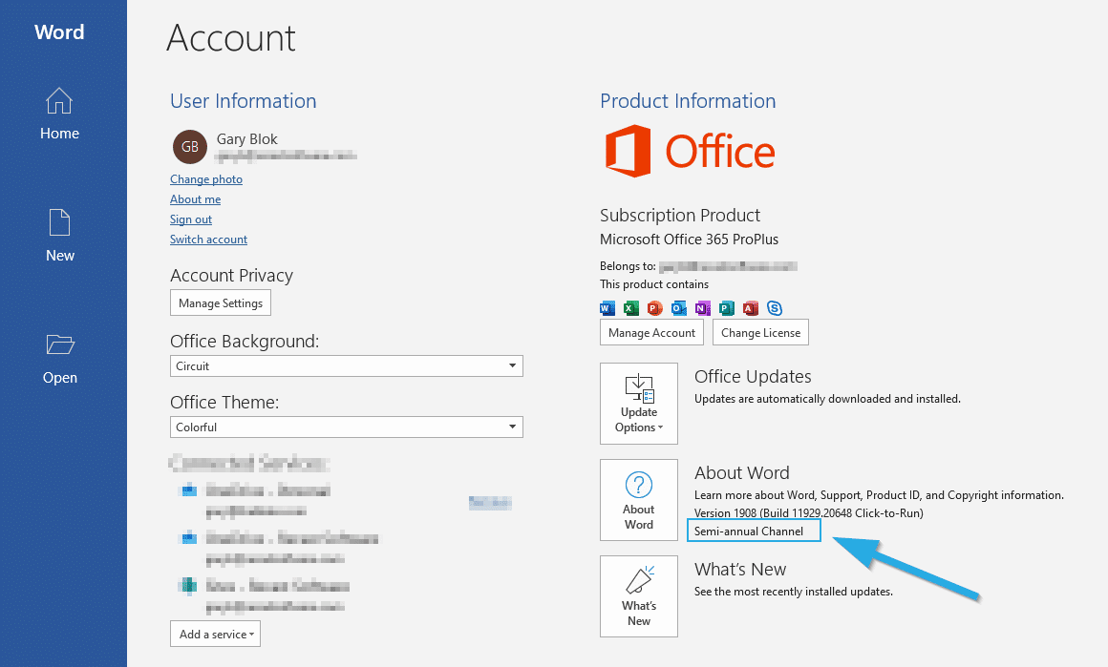Image resolution: width=1108 pixels, height=667 pixels.
Task: Click the Skype for Business icon
Action: point(775,307)
